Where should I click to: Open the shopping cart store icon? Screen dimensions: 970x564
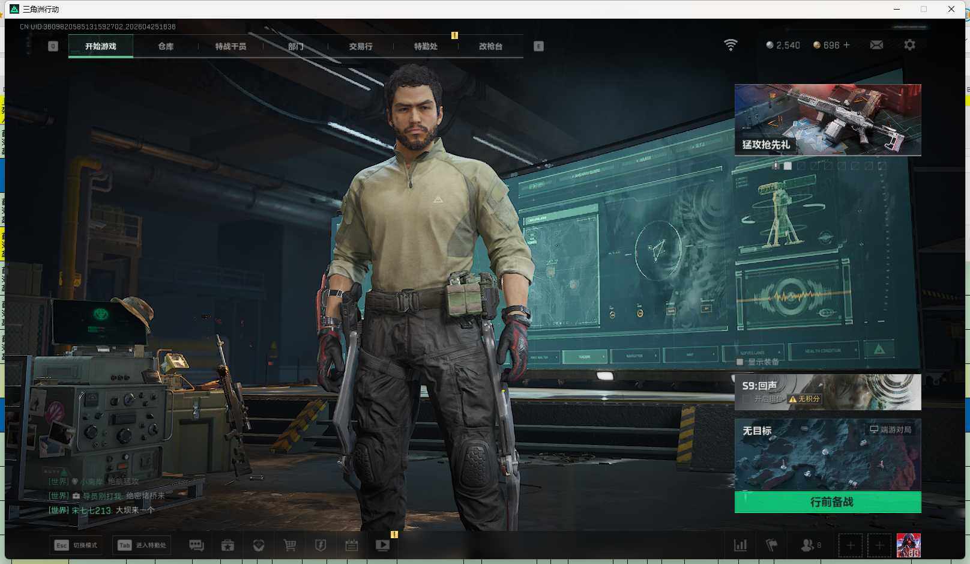(x=290, y=545)
